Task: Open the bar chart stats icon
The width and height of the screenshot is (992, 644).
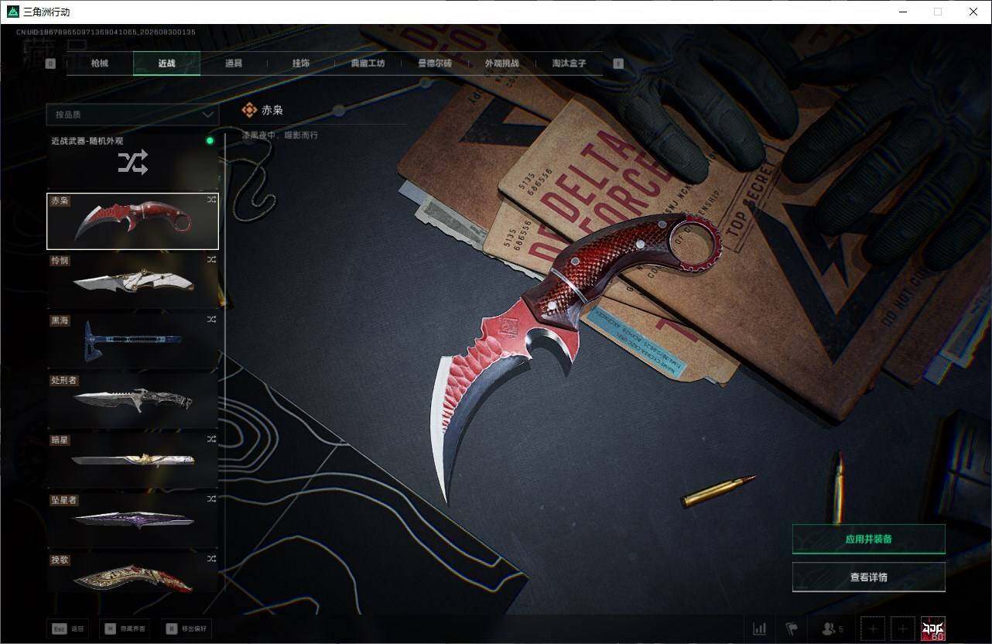Action: tap(760, 629)
